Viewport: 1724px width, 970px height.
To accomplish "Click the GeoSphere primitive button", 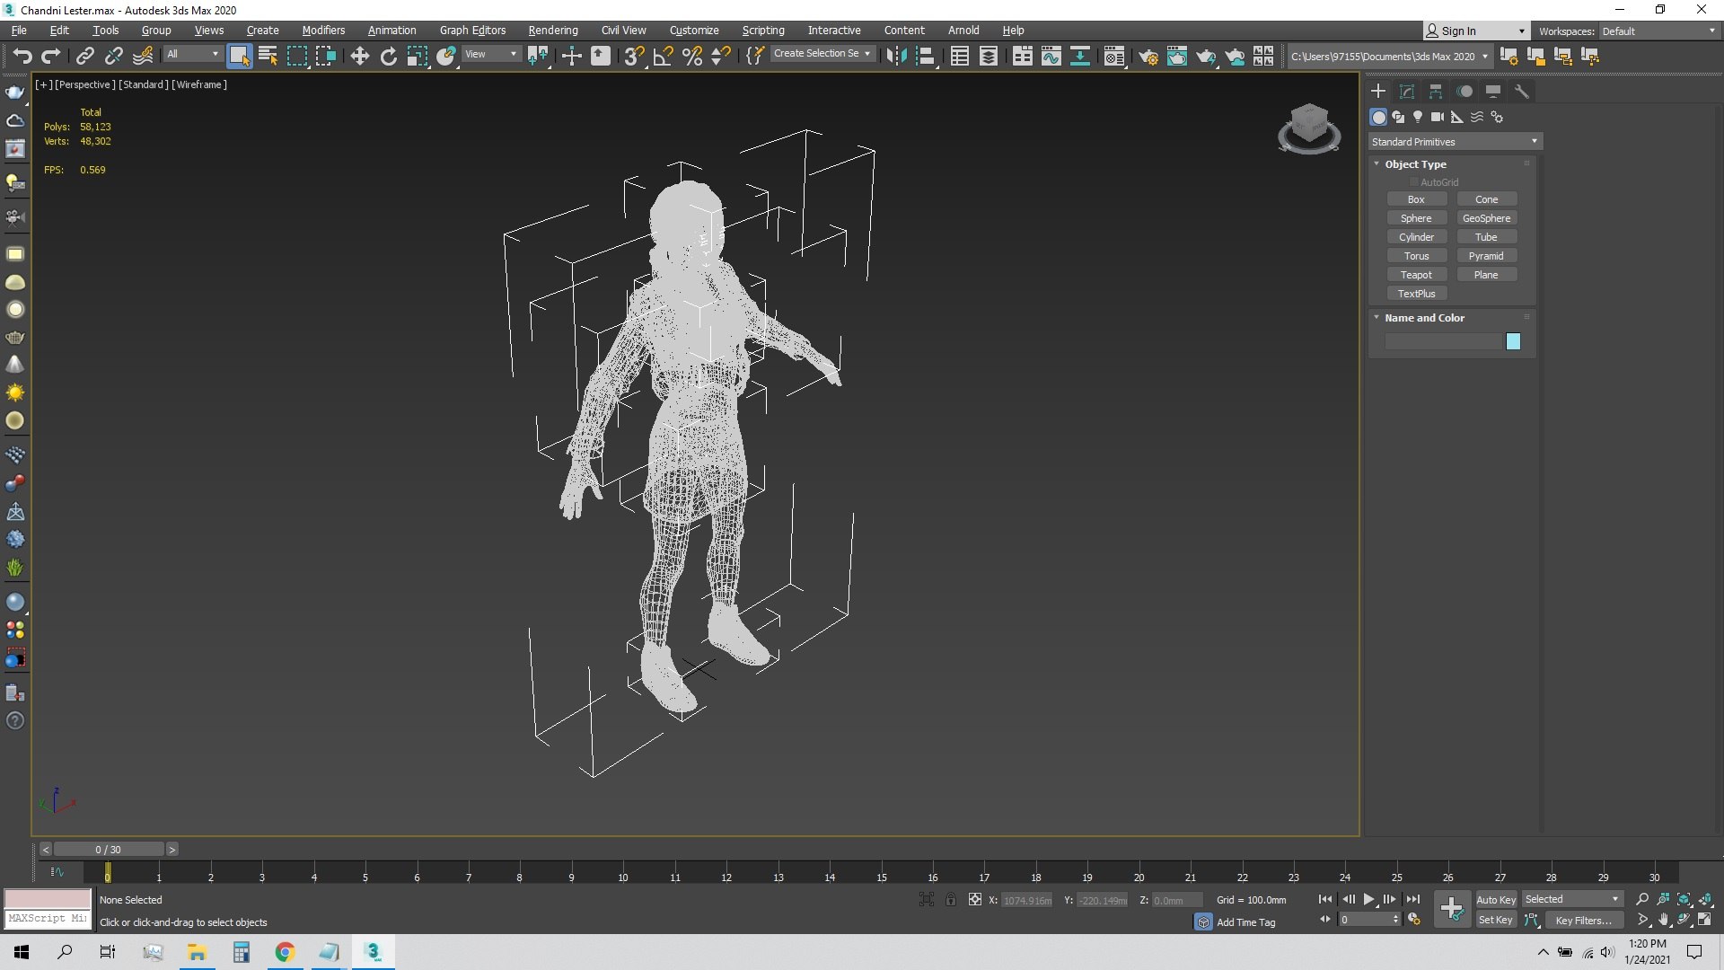I will 1486,218.
